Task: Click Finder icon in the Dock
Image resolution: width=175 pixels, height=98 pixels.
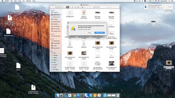Action: [x=57, y=95]
